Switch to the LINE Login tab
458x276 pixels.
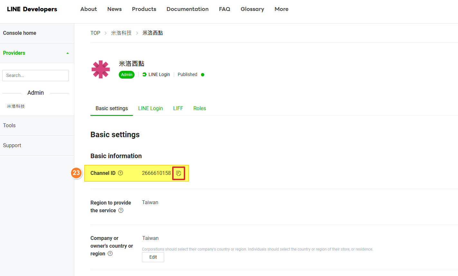pyautogui.click(x=150, y=108)
